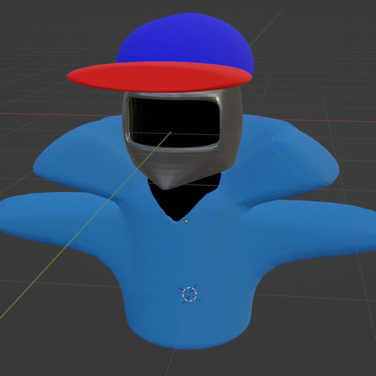Click the 3D cursor crosshair on torso
Image resolution: width=376 pixels, height=376 pixels.
(x=190, y=294)
